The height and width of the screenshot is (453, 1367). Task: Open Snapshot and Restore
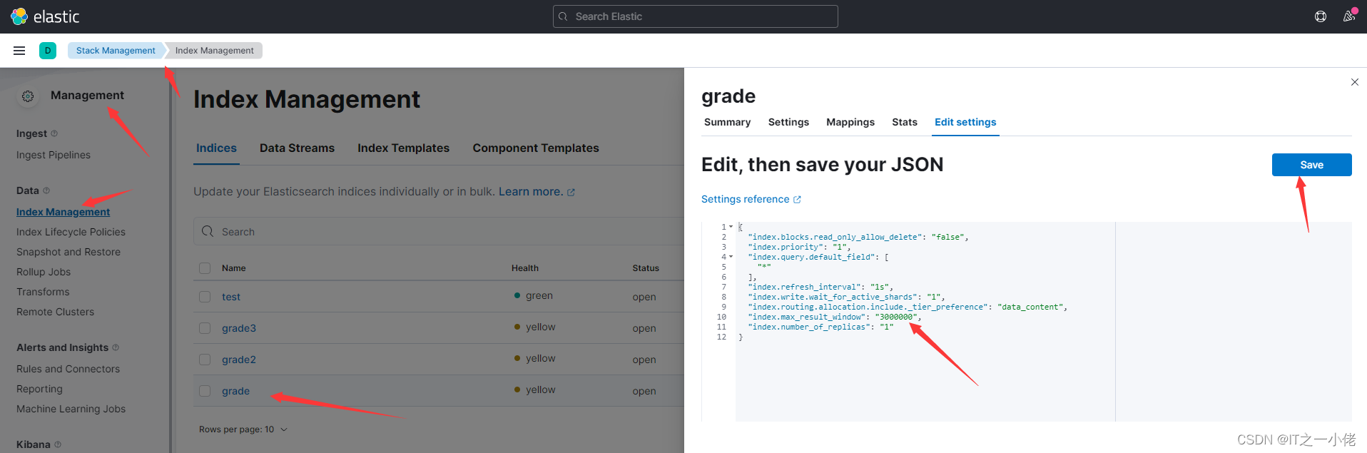click(x=68, y=252)
